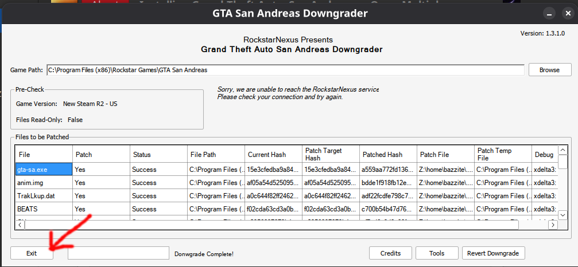Viewport: 578px width, 267px height.
Task: Open the Browse dialog for game path
Action: pyautogui.click(x=550, y=70)
